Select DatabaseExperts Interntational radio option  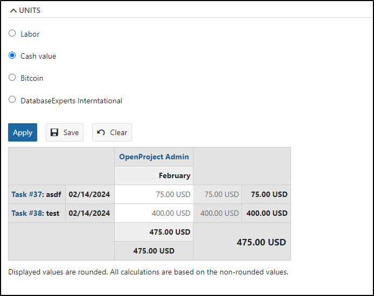(x=12, y=100)
